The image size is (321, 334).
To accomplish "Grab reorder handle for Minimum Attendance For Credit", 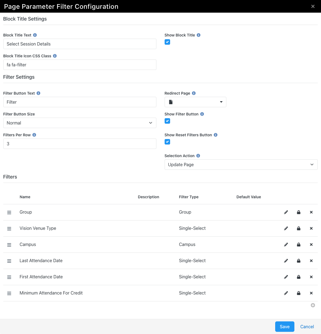I will 9,293.
